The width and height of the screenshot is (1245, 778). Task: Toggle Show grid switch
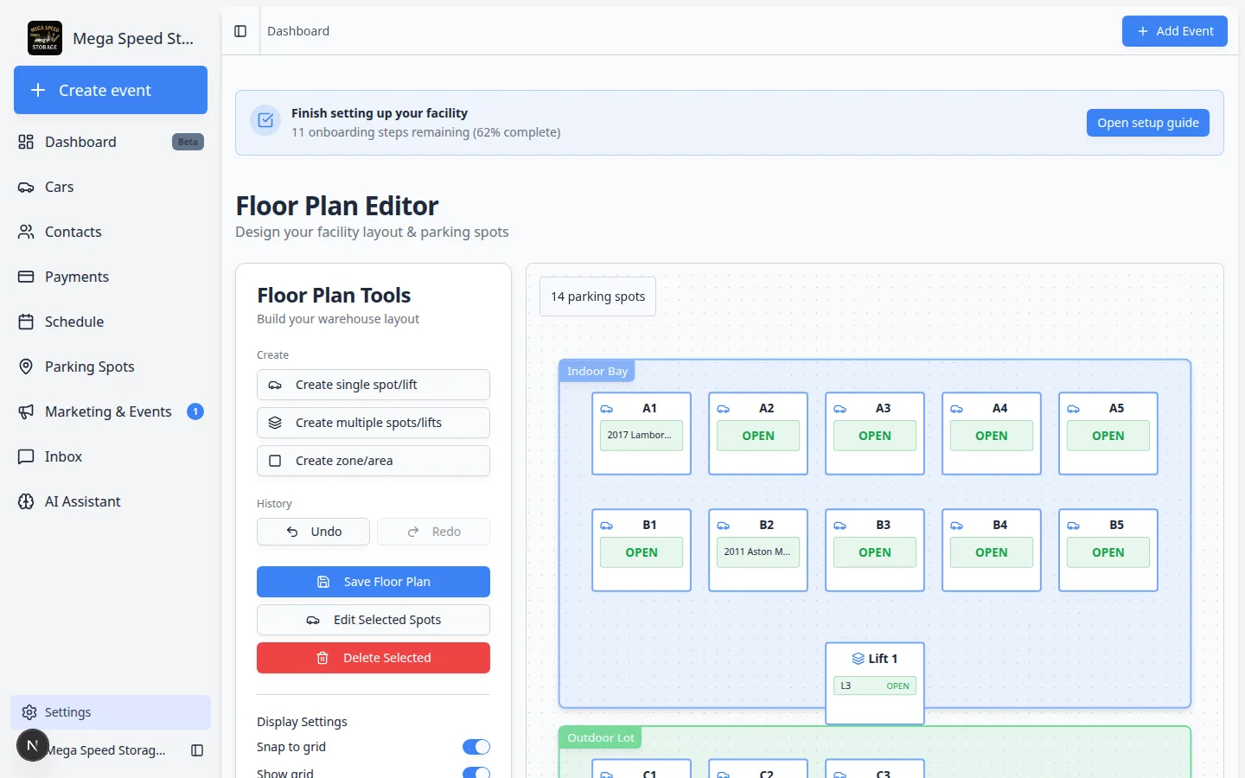pyautogui.click(x=476, y=773)
